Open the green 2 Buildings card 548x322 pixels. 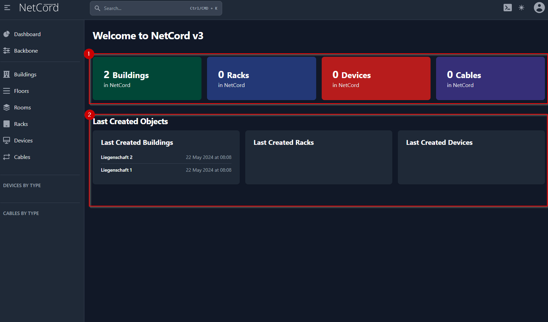147,78
